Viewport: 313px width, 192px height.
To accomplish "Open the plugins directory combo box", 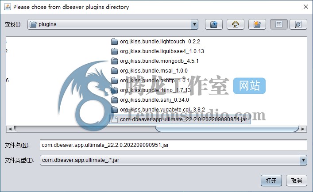I will (113, 24).
